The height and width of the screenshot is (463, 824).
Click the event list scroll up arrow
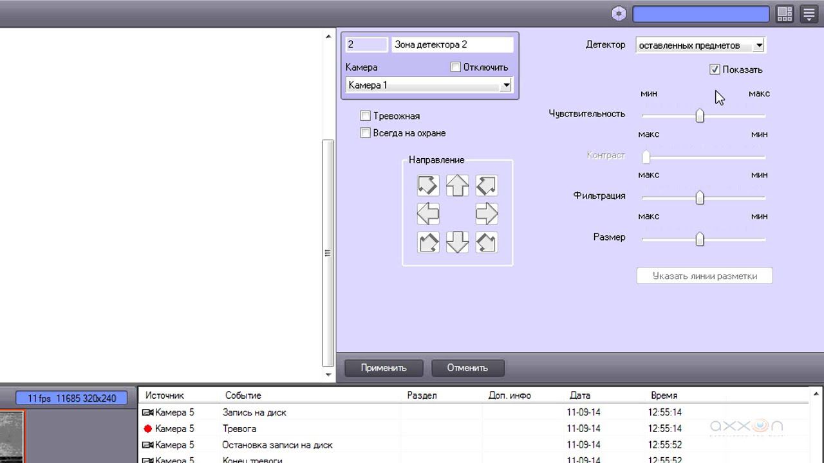(x=817, y=393)
